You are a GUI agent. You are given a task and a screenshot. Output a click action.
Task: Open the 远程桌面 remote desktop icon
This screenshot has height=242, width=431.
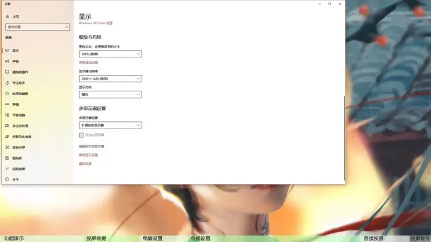click(x=7, y=169)
